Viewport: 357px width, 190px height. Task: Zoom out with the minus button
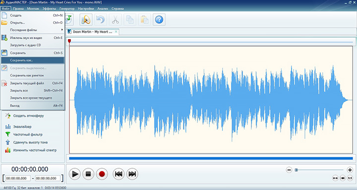pyautogui.click(x=289, y=170)
